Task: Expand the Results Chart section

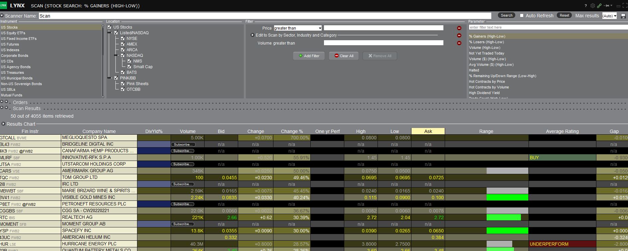Action: pos(3,124)
